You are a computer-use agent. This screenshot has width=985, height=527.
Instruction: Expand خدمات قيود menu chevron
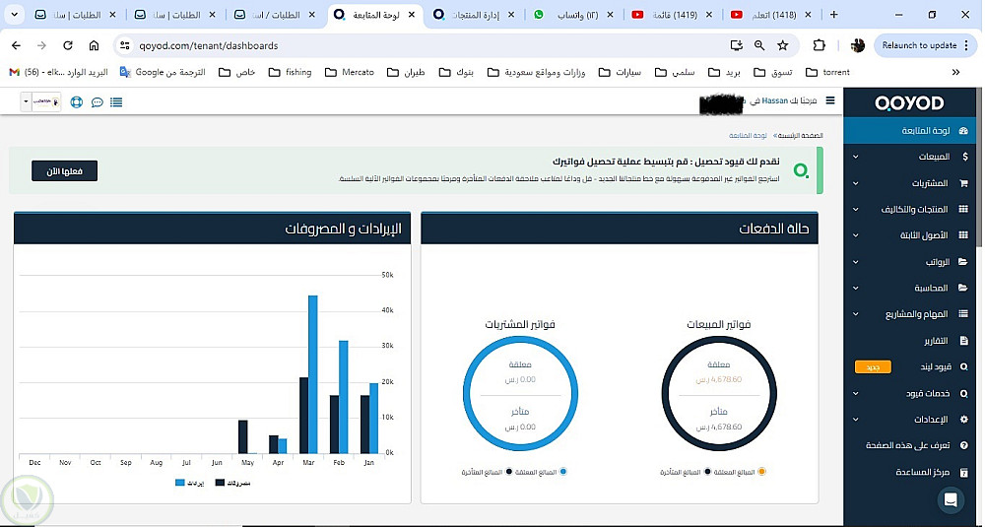tap(856, 393)
